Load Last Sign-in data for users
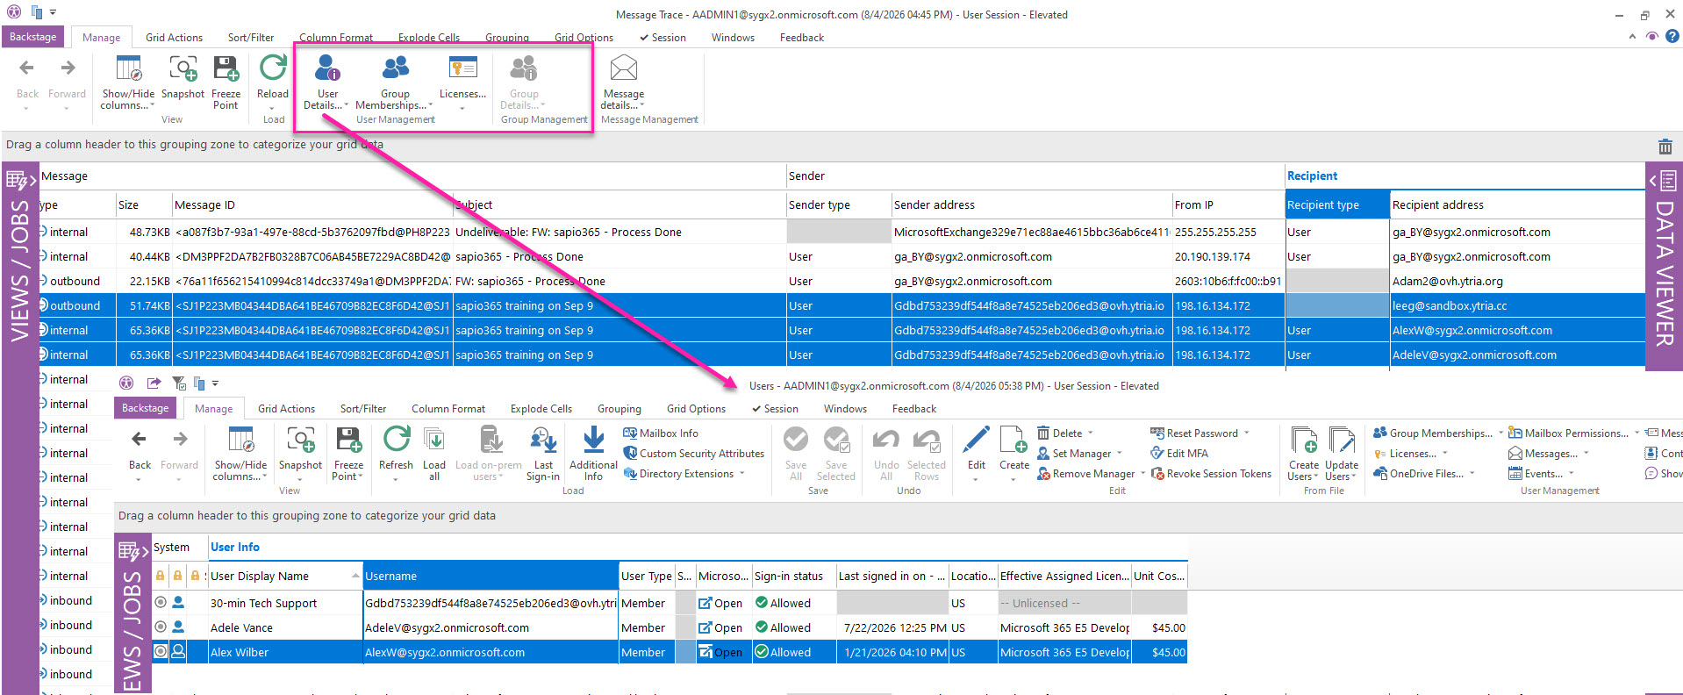1683x695 pixels. (543, 454)
